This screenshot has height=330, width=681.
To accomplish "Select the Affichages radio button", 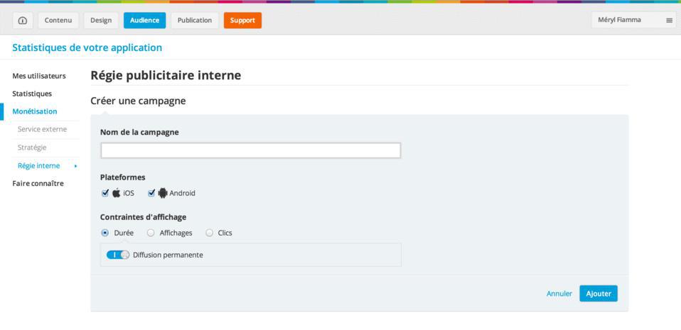I will [x=151, y=233].
